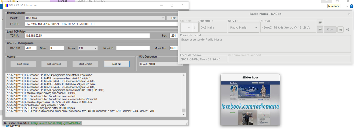The height and width of the screenshot is (129, 354).
Task: Click the log scrollbar up arrow
Action: [x=184, y=75]
